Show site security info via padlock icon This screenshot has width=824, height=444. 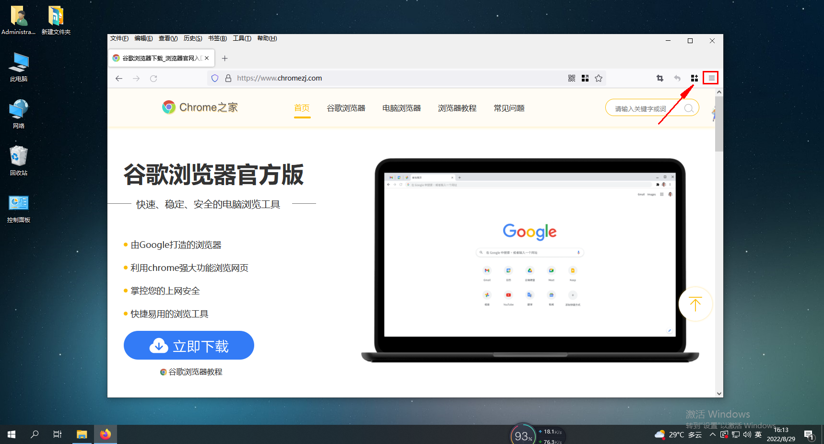(228, 78)
